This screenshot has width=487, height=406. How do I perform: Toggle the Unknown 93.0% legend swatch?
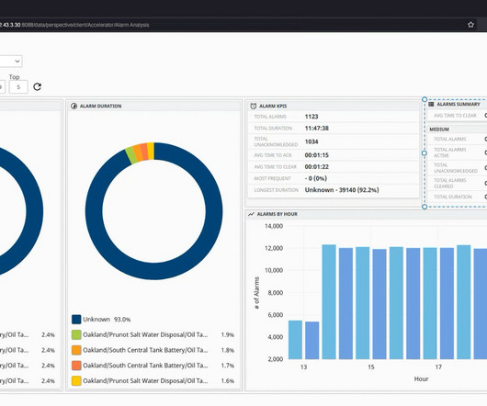(76, 320)
